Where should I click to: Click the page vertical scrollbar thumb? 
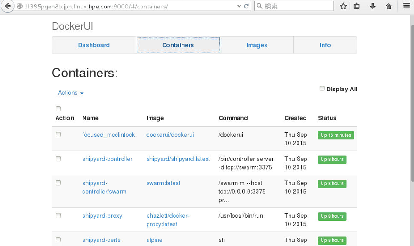coord(412,103)
